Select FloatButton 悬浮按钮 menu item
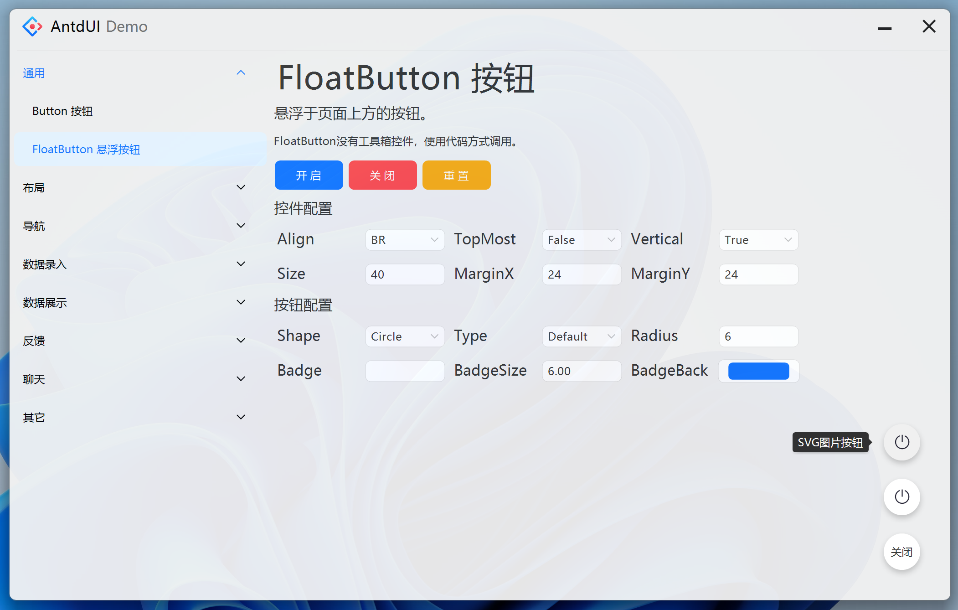 click(86, 150)
